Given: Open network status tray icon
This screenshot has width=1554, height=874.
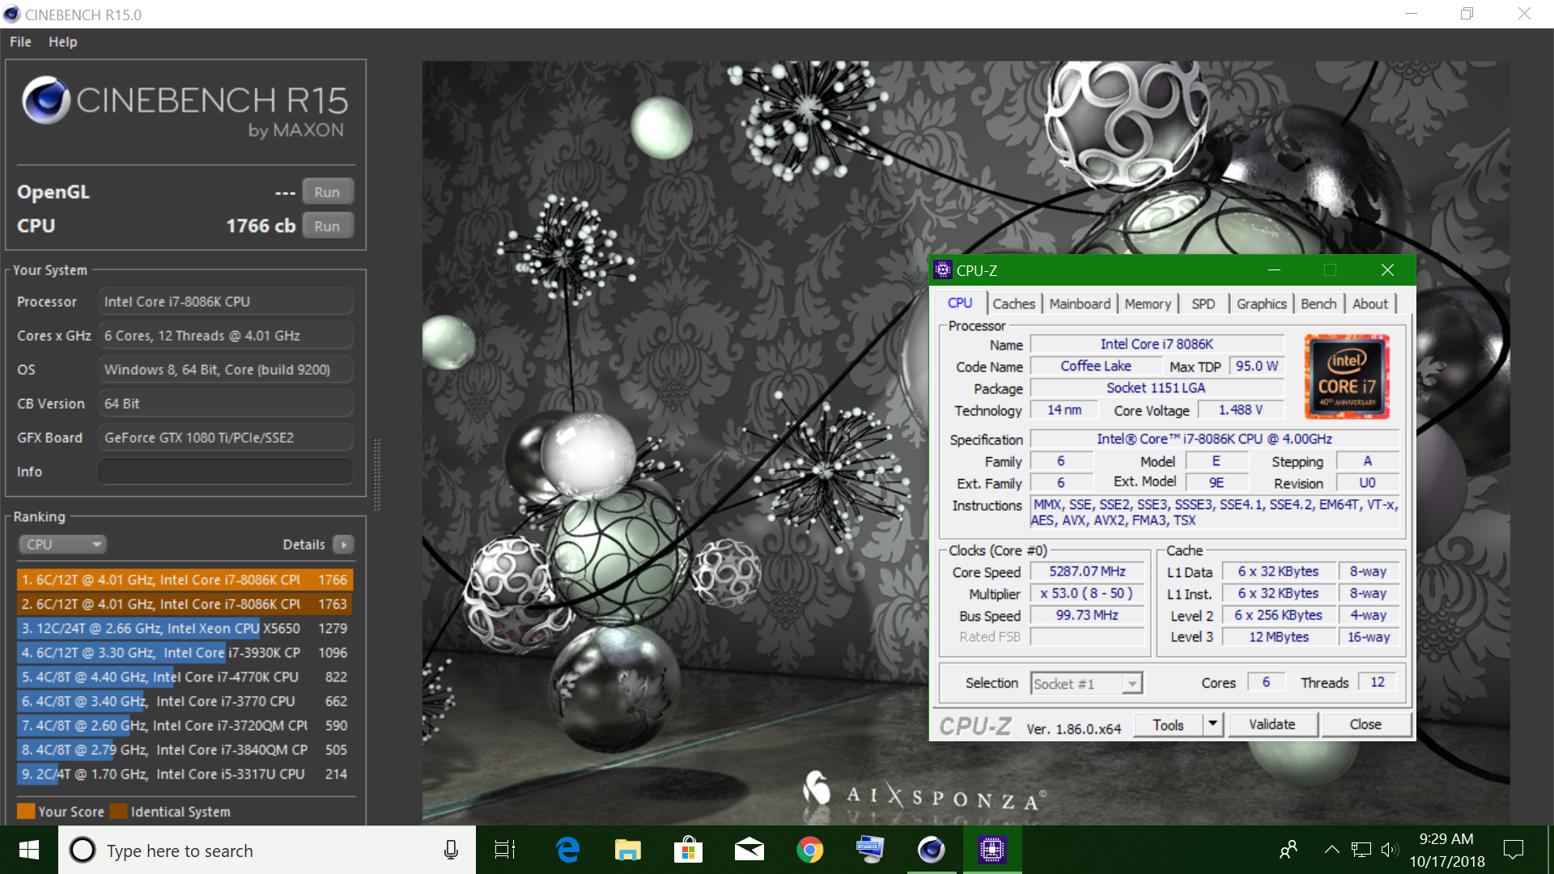Looking at the screenshot, I should 1361,850.
